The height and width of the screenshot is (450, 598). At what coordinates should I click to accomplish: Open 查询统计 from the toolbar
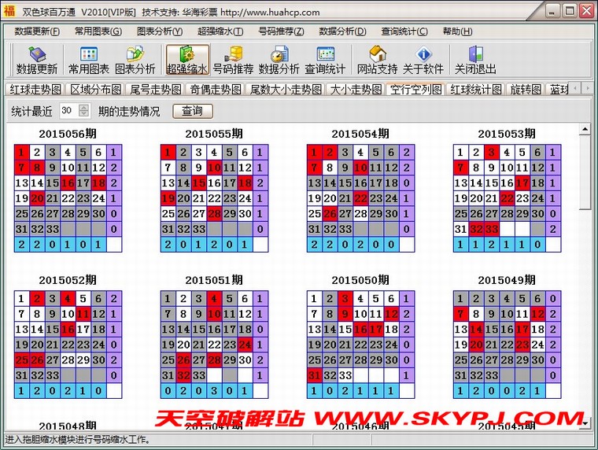(x=325, y=60)
